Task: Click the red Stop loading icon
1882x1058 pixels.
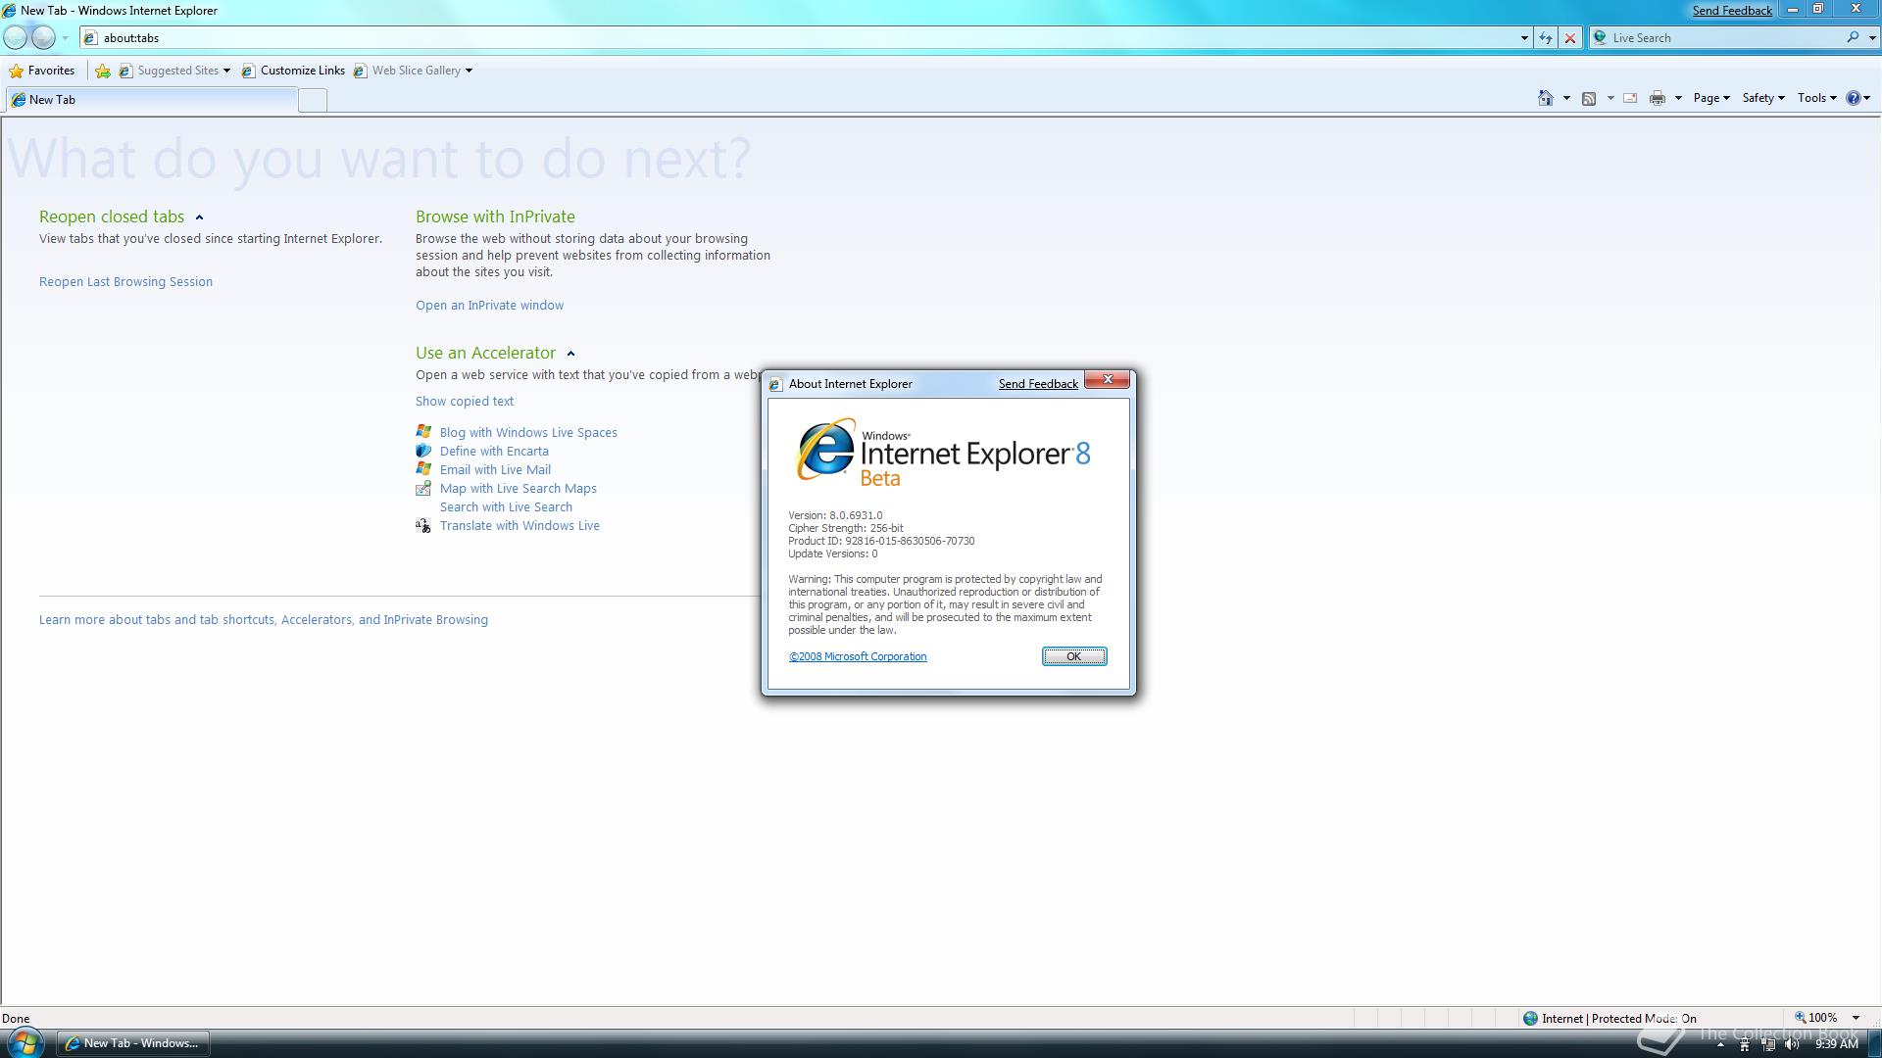Action: [1570, 38]
